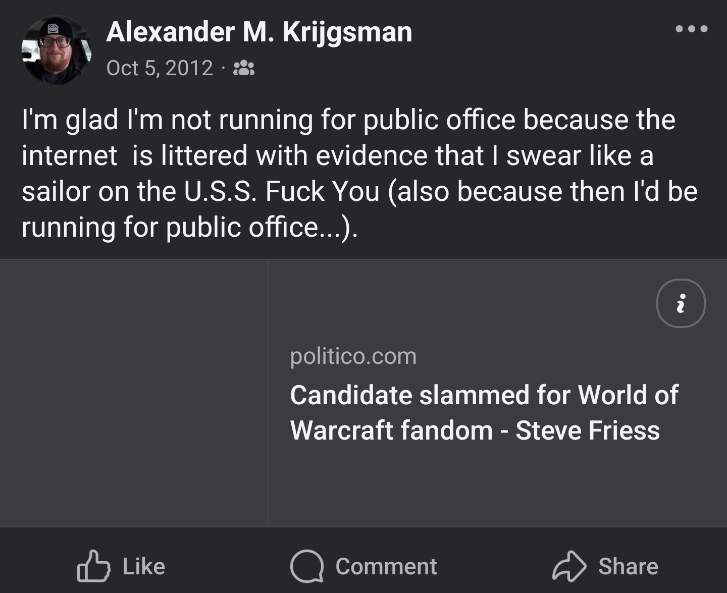Click the politico.com domain label
The height and width of the screenshot is (593, 727).
click(x=353, y=356)
